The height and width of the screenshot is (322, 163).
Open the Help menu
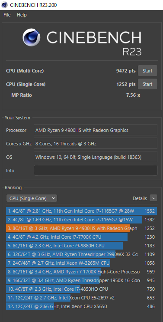tap(22, 15)
